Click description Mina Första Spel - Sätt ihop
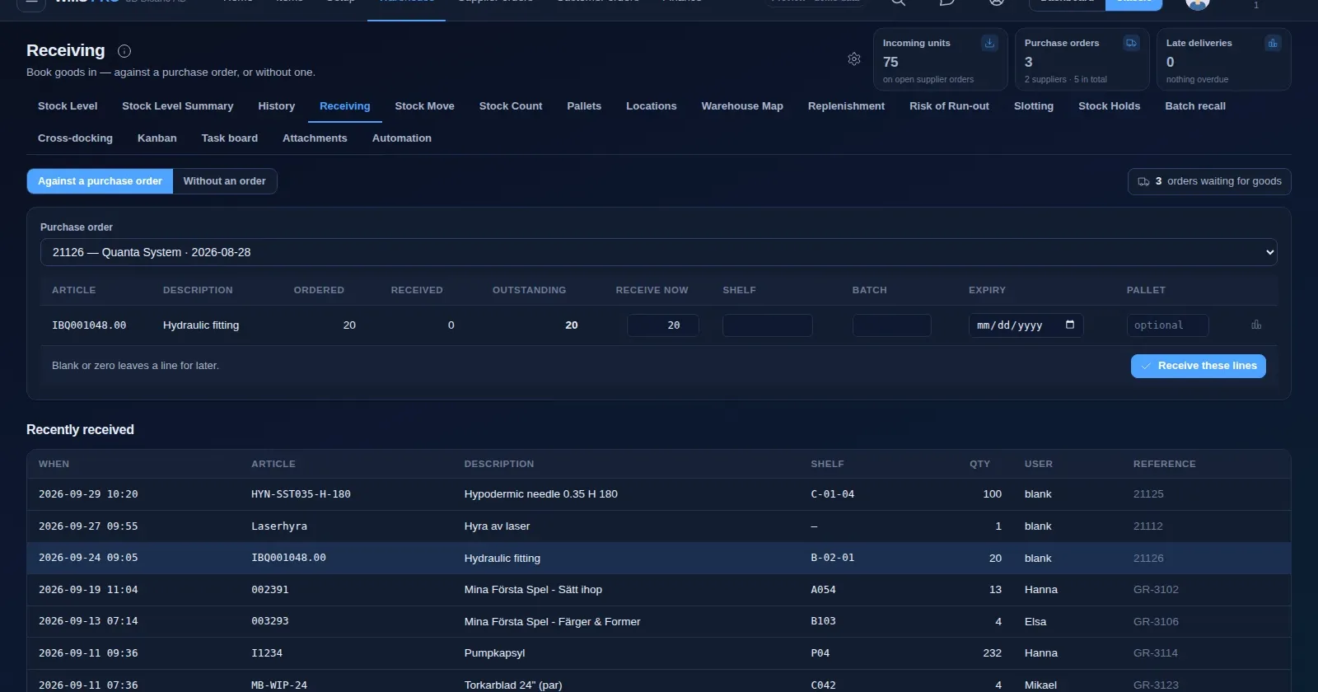This screenshot has height=692, width=1318. pyautogui.click(x=533, y=590)
